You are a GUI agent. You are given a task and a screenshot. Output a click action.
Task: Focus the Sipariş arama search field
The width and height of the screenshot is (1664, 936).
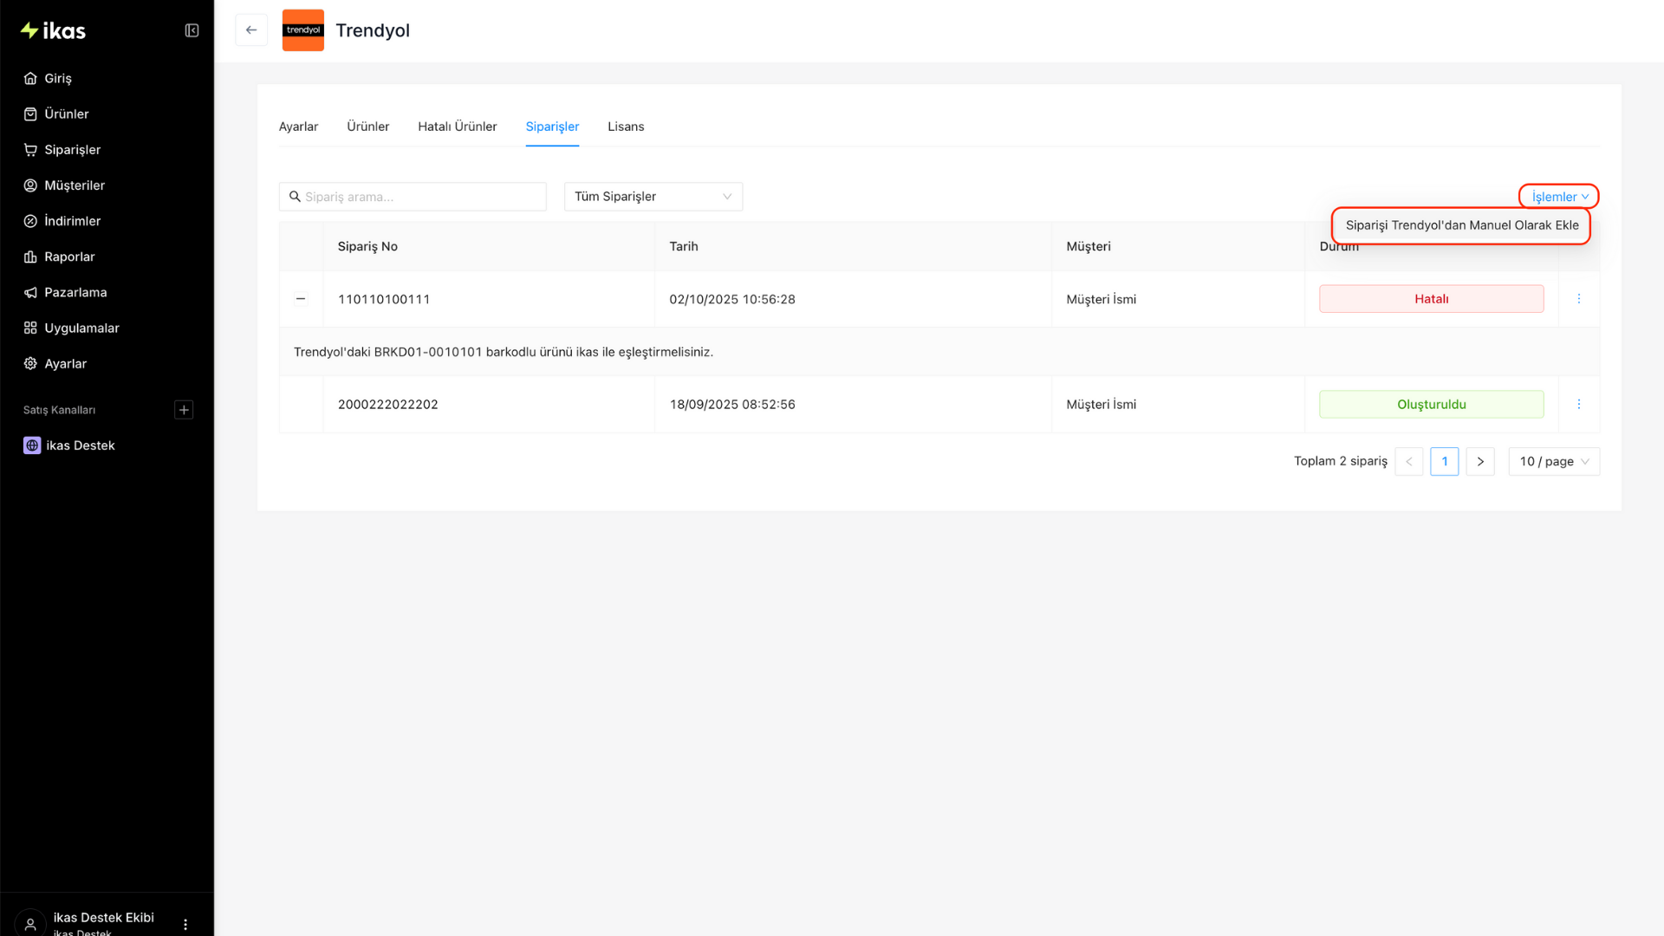413,197
